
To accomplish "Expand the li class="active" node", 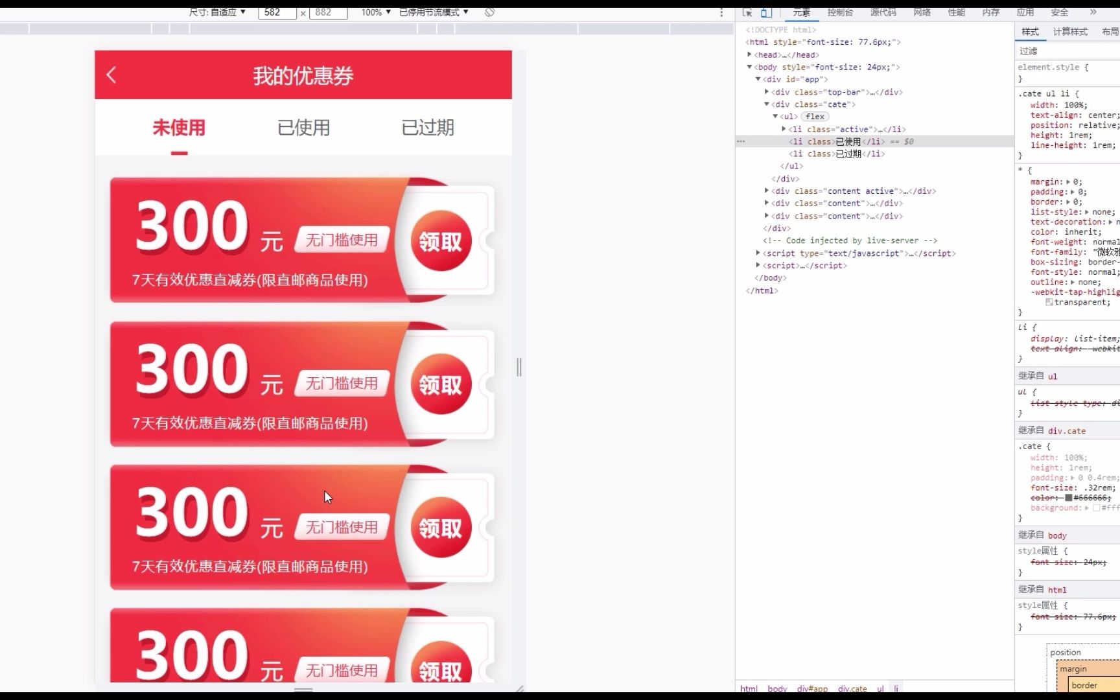I will (x=784, y=129).
